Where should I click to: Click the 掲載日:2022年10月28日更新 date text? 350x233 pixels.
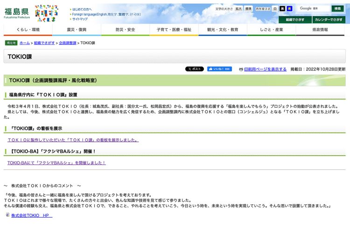(318, 69)
